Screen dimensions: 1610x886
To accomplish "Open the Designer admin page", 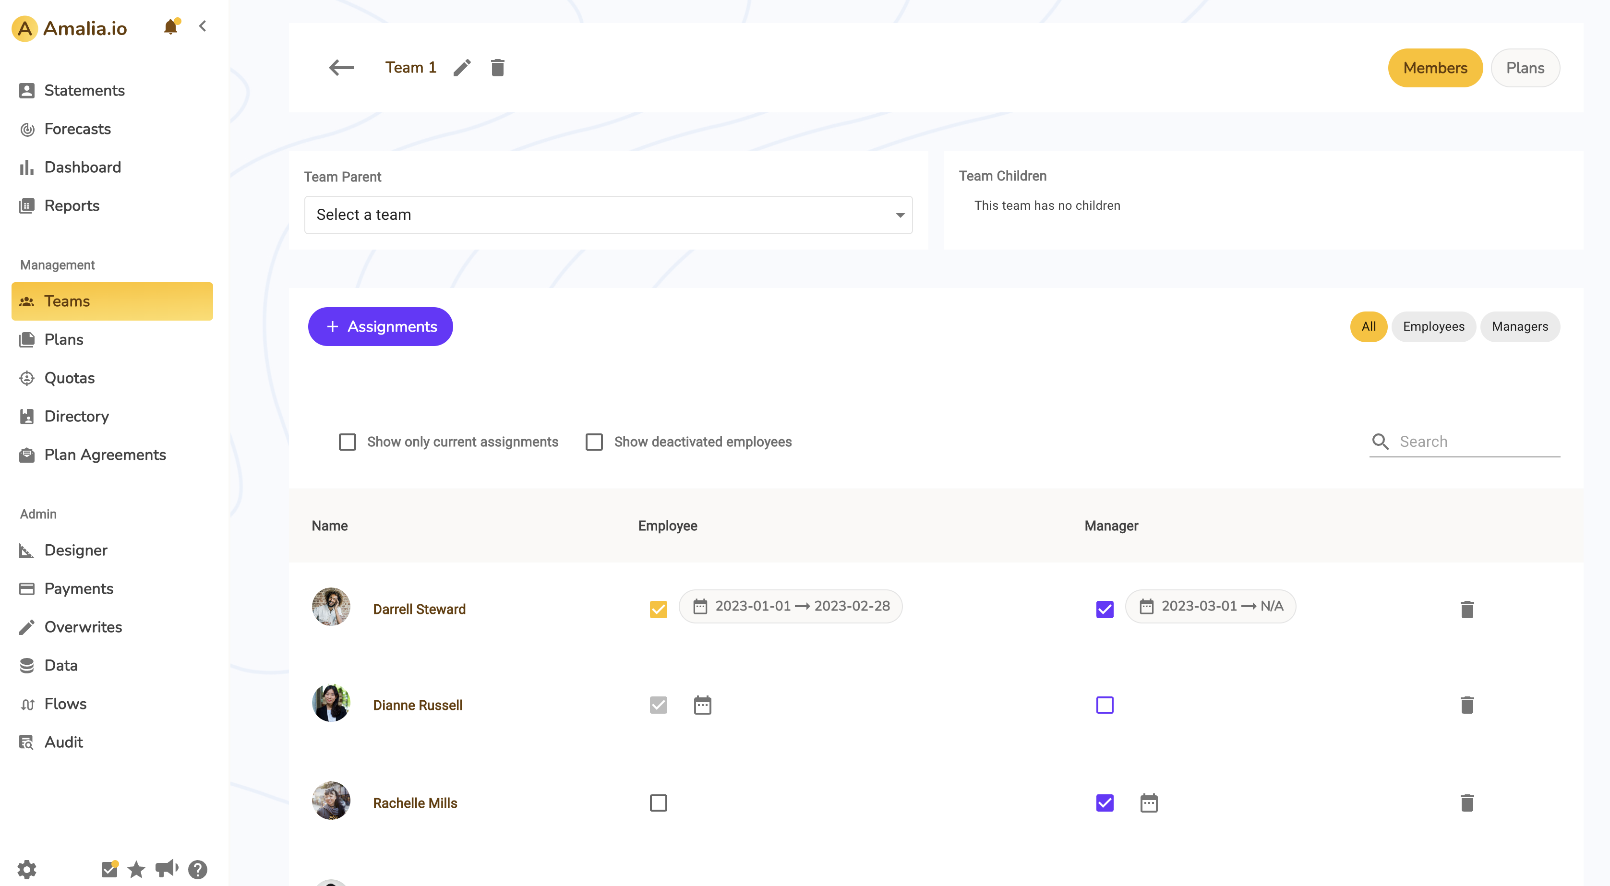I will (112, 550).
